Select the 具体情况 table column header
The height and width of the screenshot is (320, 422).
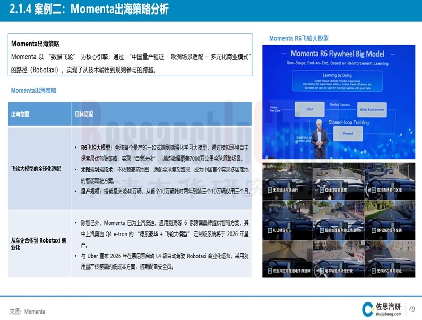click(83, 115)
